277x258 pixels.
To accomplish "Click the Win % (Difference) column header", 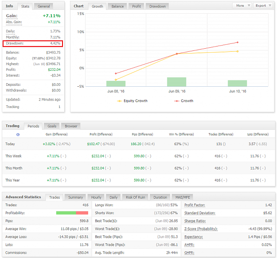I will tap(181, 135).
